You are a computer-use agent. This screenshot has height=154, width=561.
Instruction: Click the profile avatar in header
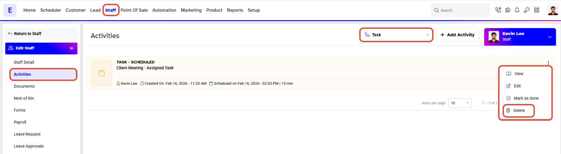point(553,10)
